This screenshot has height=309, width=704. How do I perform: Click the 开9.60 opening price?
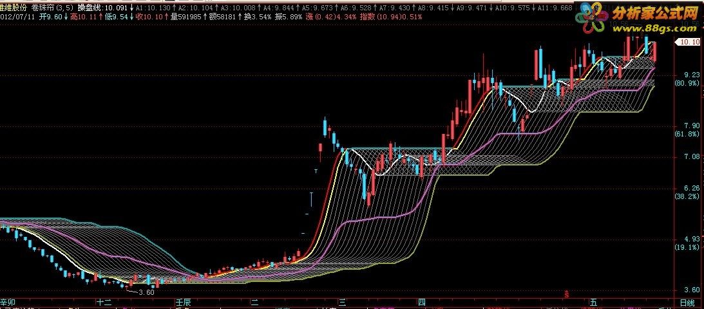51,17
